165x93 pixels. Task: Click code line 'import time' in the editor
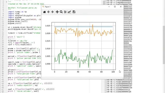14,14
